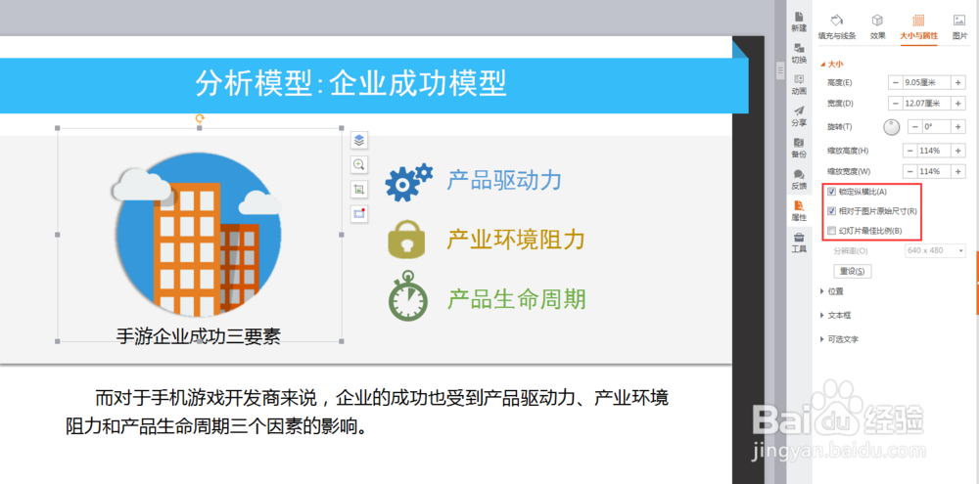Viewport: 979px width, 484px height.
Task: Click the 缩放宽度 114% input field
Action: pyautogui.click(x=934, y=171)
